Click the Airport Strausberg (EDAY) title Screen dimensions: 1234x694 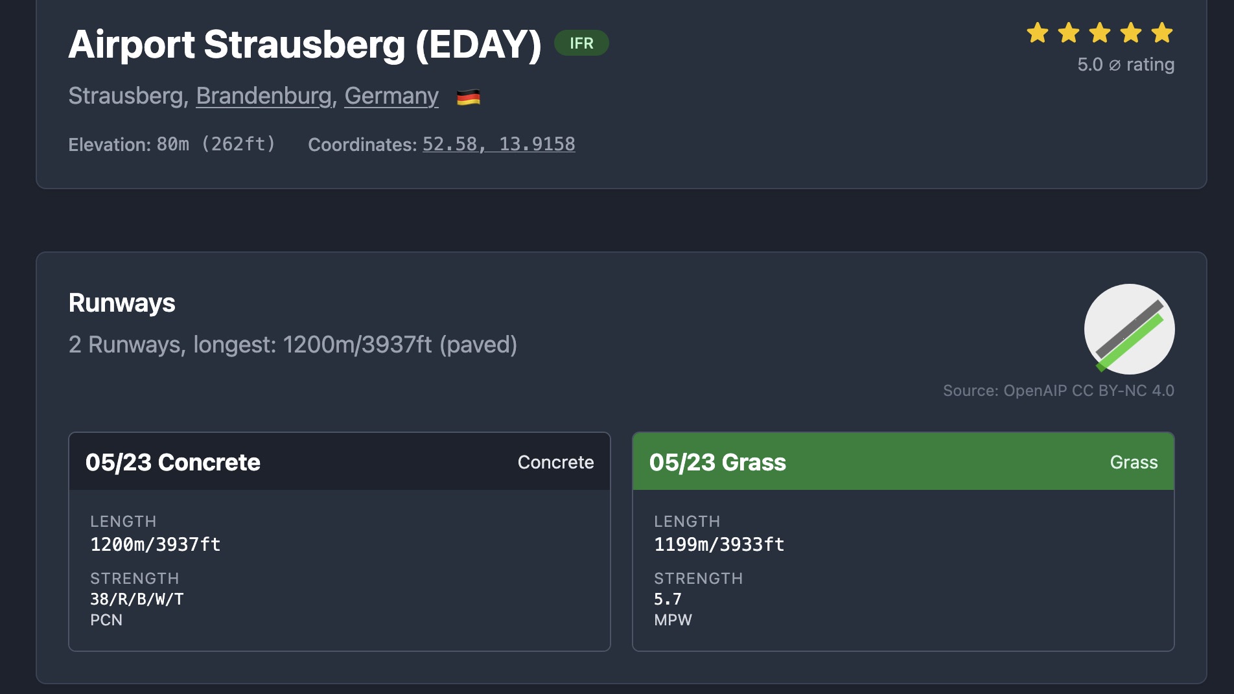[305, 45]
